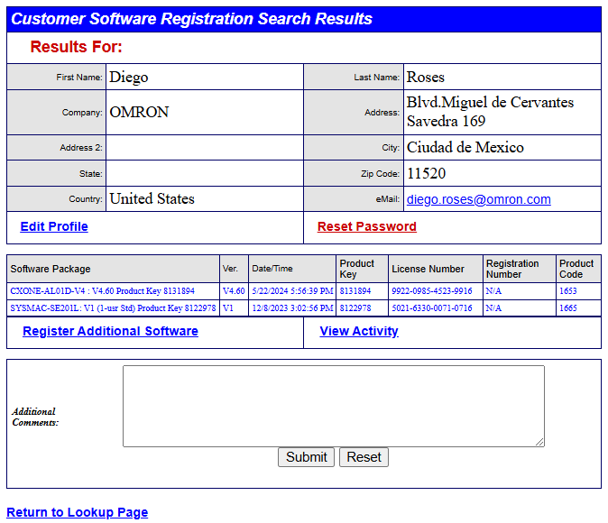The image size is (608, 523).
Task: Go to Return to Lookup Page
Action: tap(78, 512)
